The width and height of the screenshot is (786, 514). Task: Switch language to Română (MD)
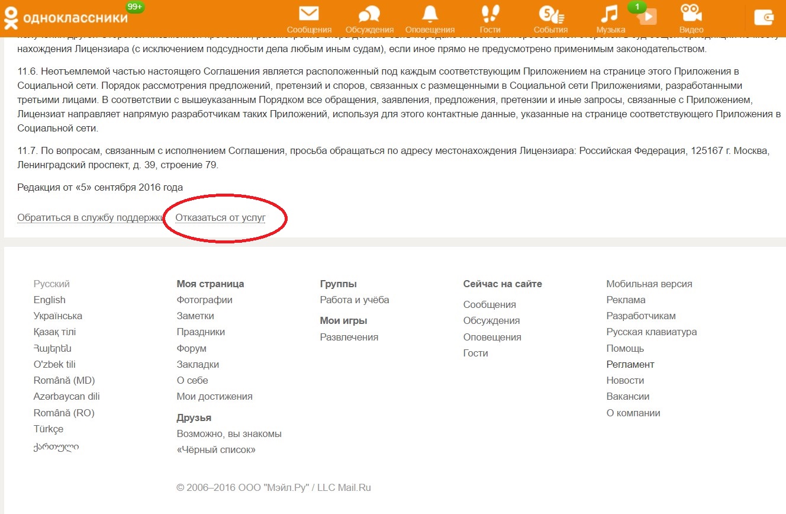pyautogui.click(x=64, y=380)
